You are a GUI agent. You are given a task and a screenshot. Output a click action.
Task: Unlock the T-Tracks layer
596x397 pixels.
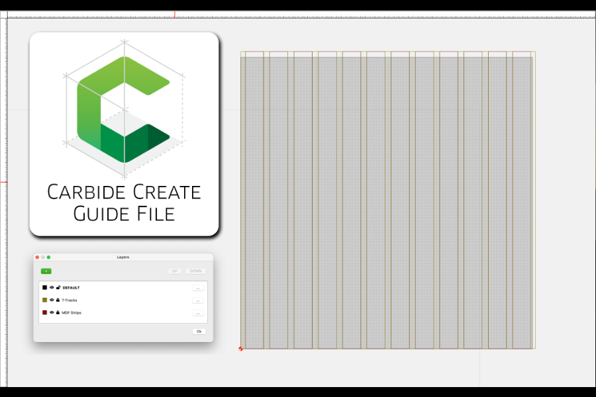coord(58,300)
